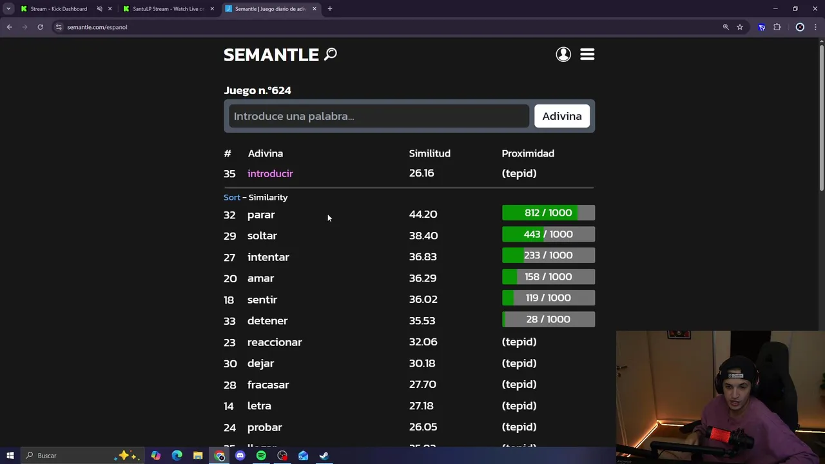Reload the page with the refresh icon
Viewport: 825px width, 464px height.
click(40, 27)
